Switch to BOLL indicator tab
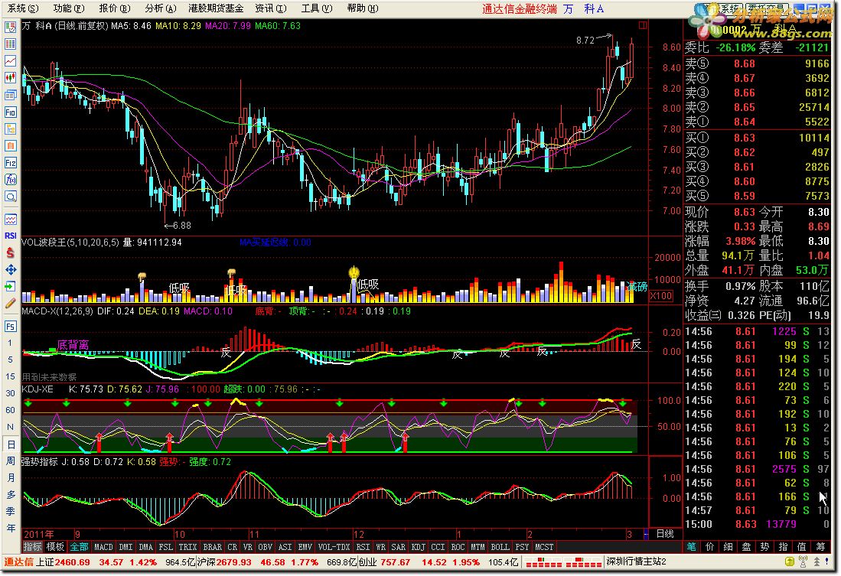 500,547
